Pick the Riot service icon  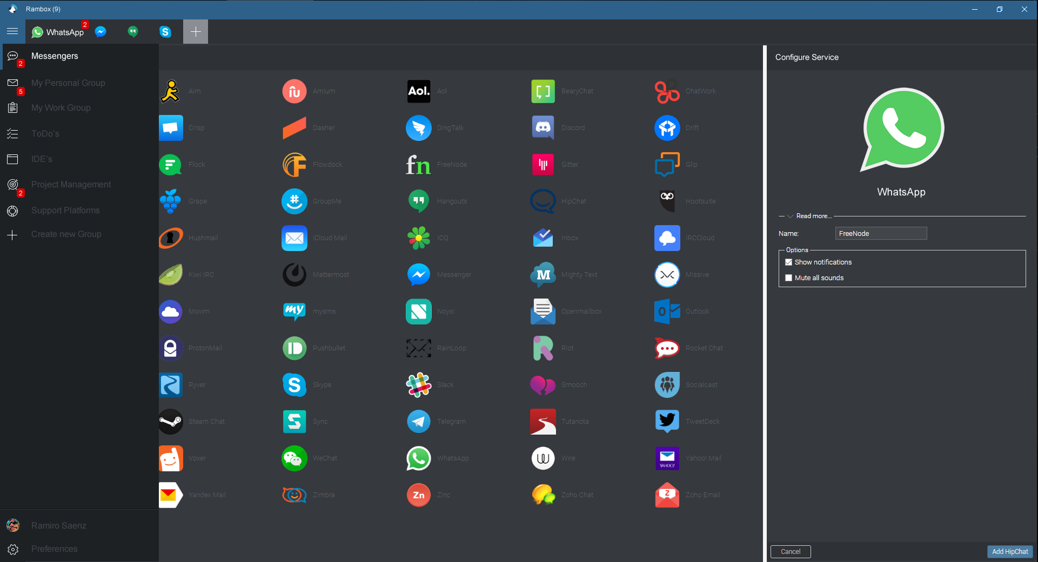click(543, 348)
